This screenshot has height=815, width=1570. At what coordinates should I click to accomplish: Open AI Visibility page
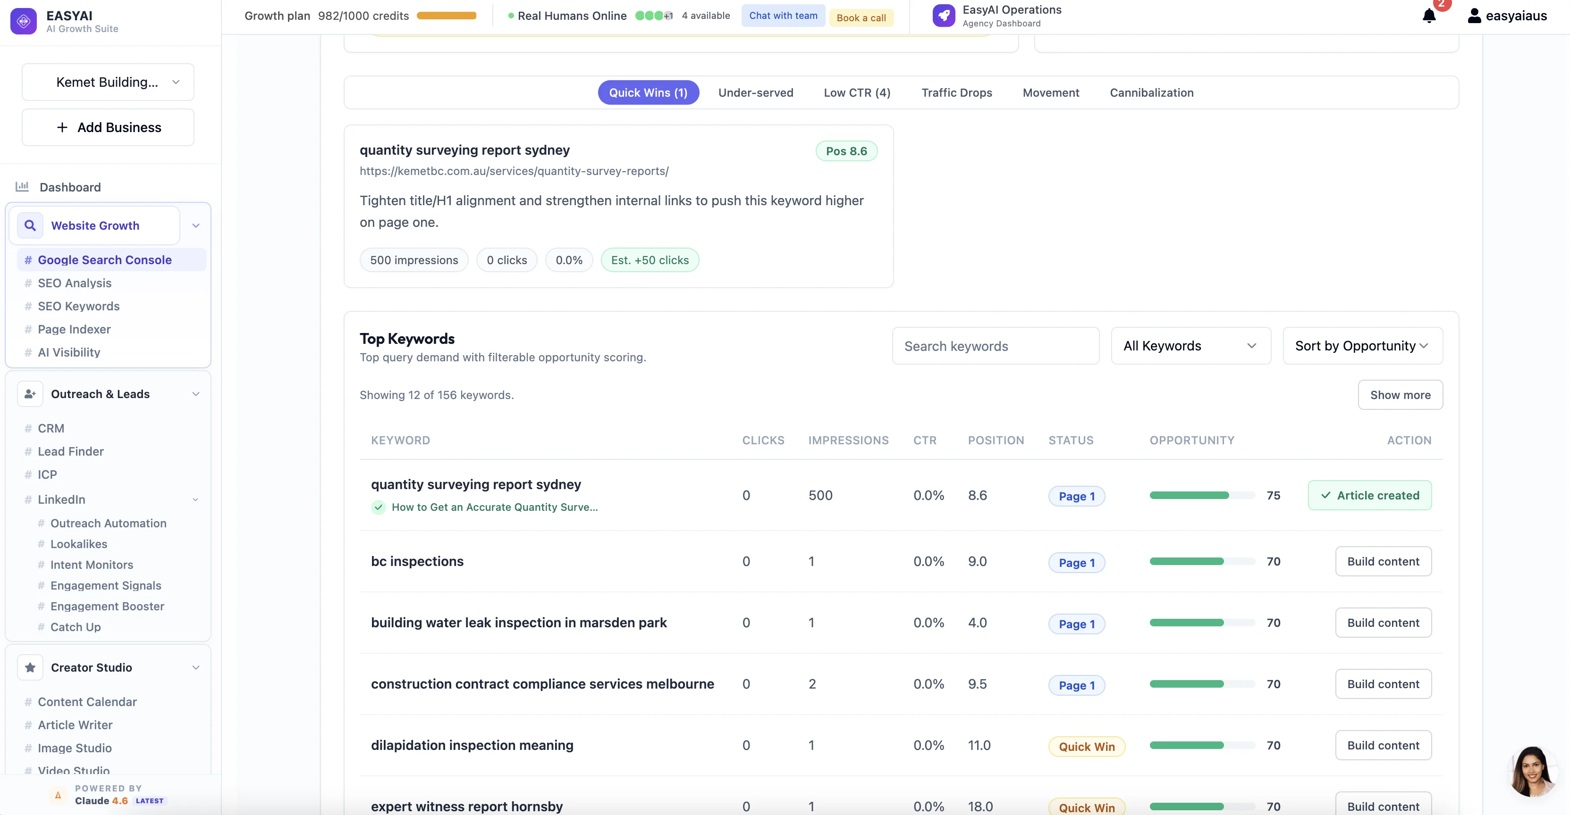pyautogui.click(x=69, y=353)
